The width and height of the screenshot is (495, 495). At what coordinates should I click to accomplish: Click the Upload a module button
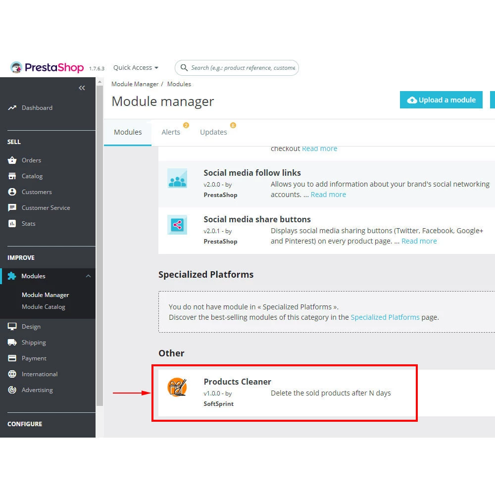tap(441, 100)
